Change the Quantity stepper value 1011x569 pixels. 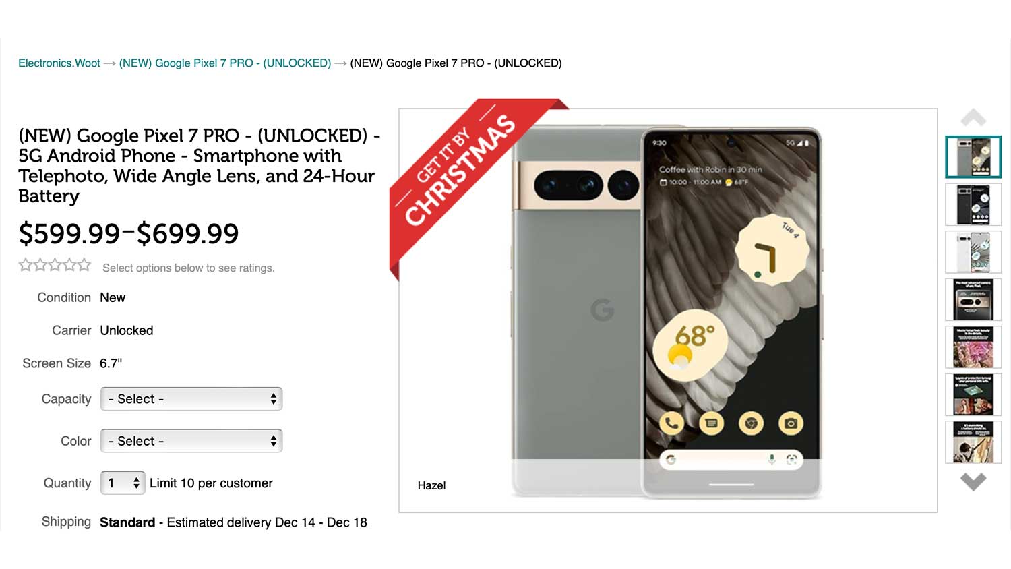[x=123, y=483]
